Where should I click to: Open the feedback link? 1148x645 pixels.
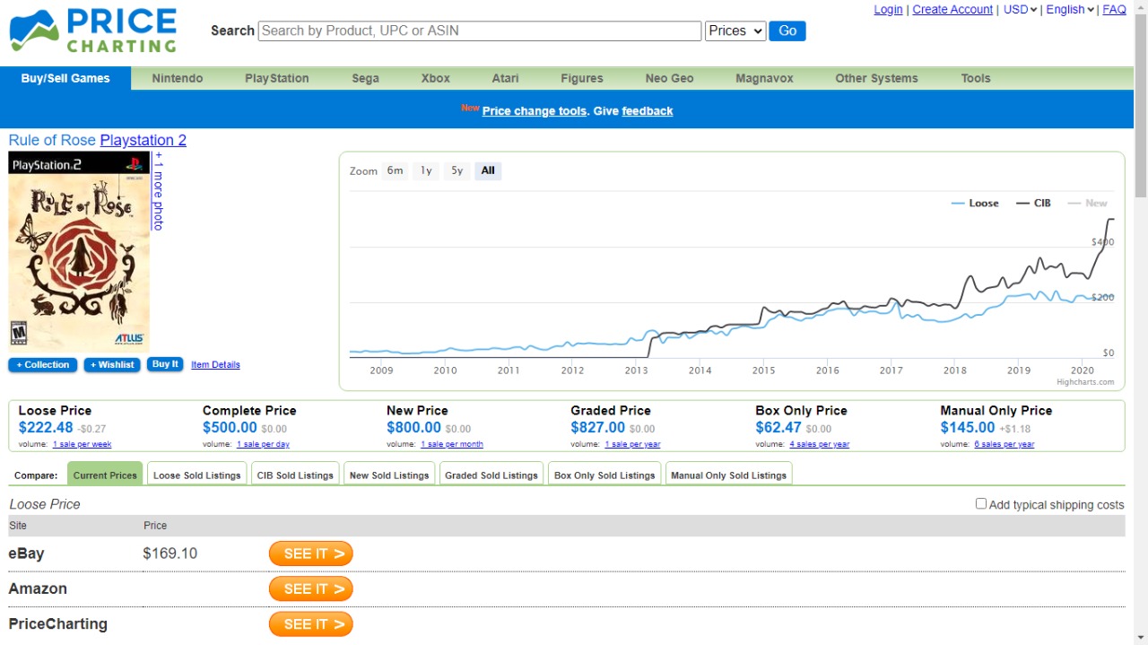coord(648,111)
